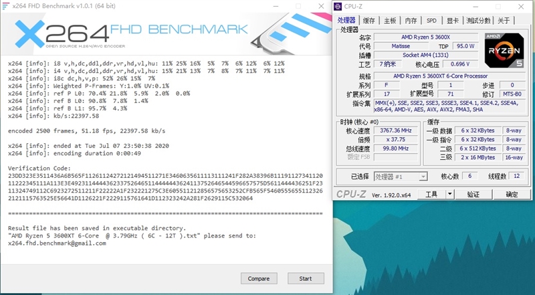The image size is (535, 295).
Task: Click the AMD Ryzen 5 logo in CPU-Z
Action: pyautogui.click(x=504, y=50)
